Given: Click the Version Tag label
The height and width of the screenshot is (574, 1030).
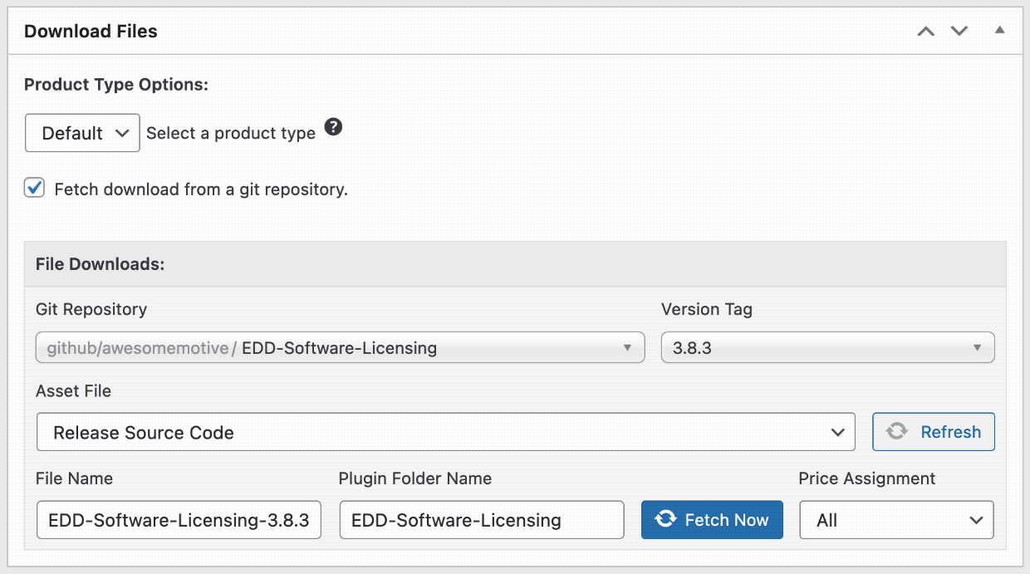Looking at the screenshot, I should pos(707,310).
